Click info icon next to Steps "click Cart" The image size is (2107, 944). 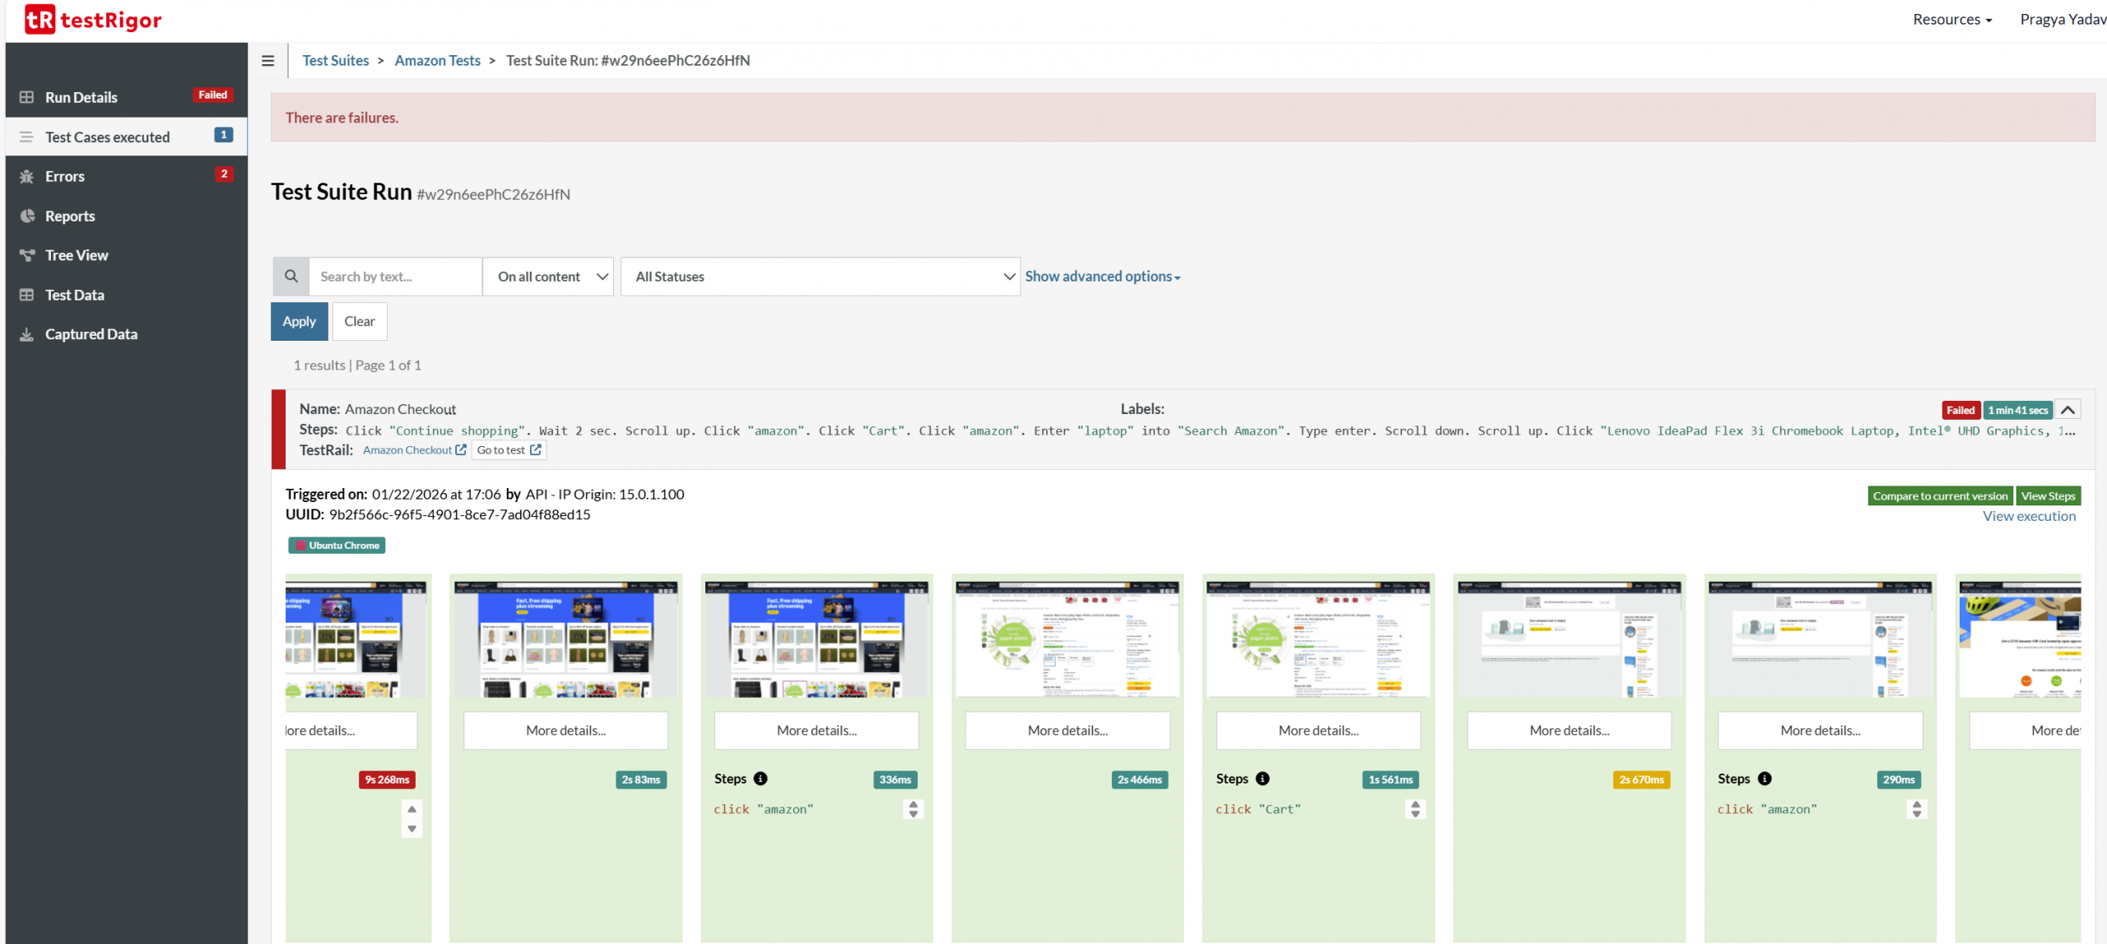click(x=1263, y=779)
